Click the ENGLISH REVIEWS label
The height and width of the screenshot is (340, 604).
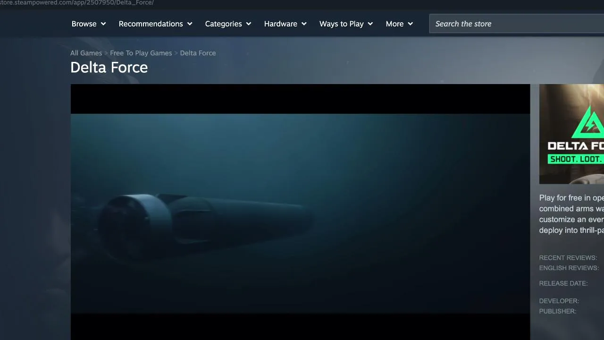coord(569,268)
